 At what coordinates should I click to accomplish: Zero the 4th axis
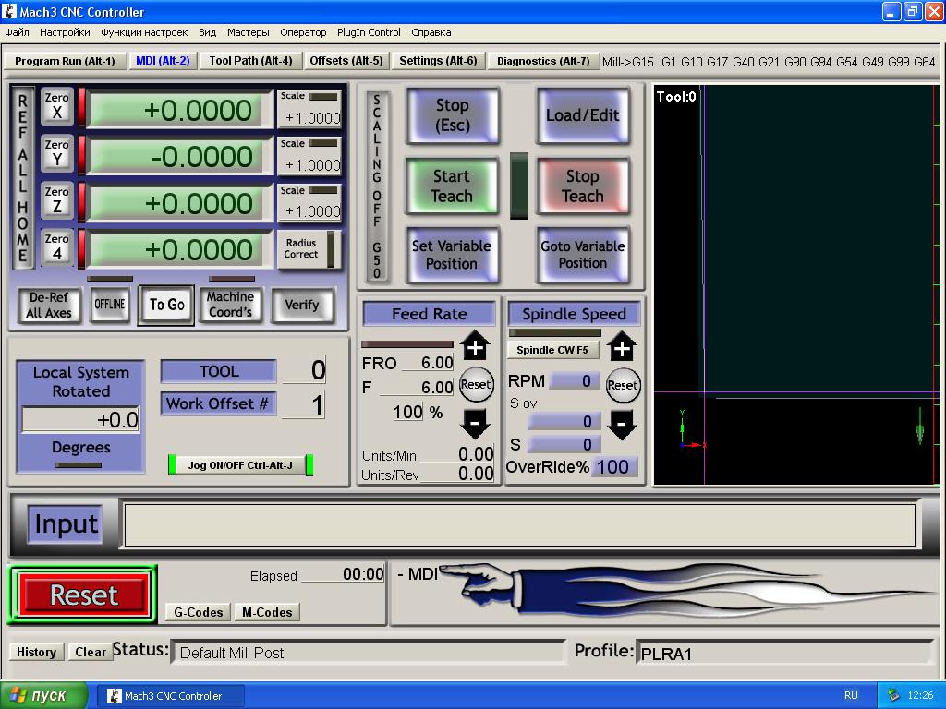coord(56,246)
